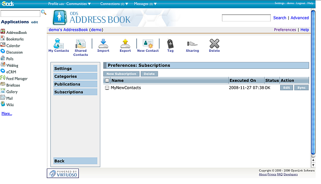The image size is (321, 184).
Task: Click the scrollbar down arrow at right
Action: point(313,165)
